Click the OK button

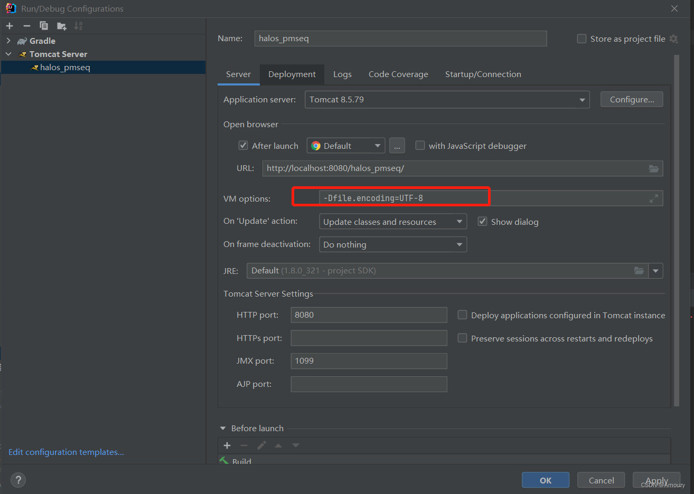click(x=546, y=480)
